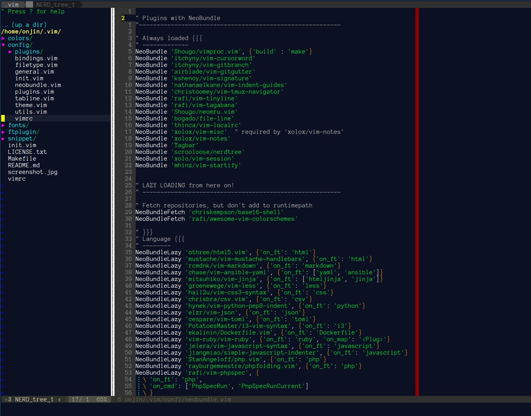Click the Always loaded fold marker line
Image resolution: width=531 pixels, height=416 pixels.
click(169, 38)
